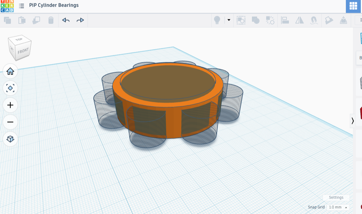
Task: Redo the last action
Action: tap(80, 20)
